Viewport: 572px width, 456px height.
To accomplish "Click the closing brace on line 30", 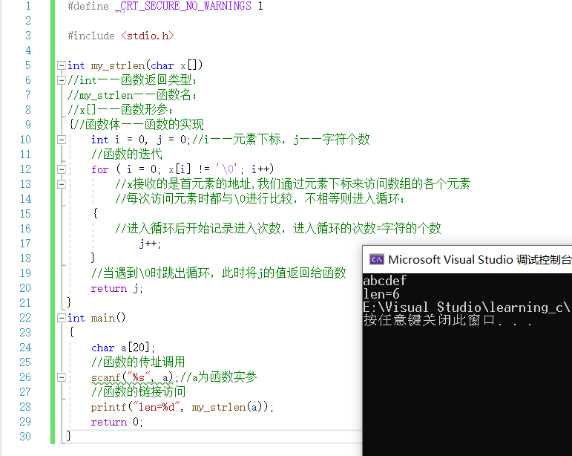I will [68, 436].
